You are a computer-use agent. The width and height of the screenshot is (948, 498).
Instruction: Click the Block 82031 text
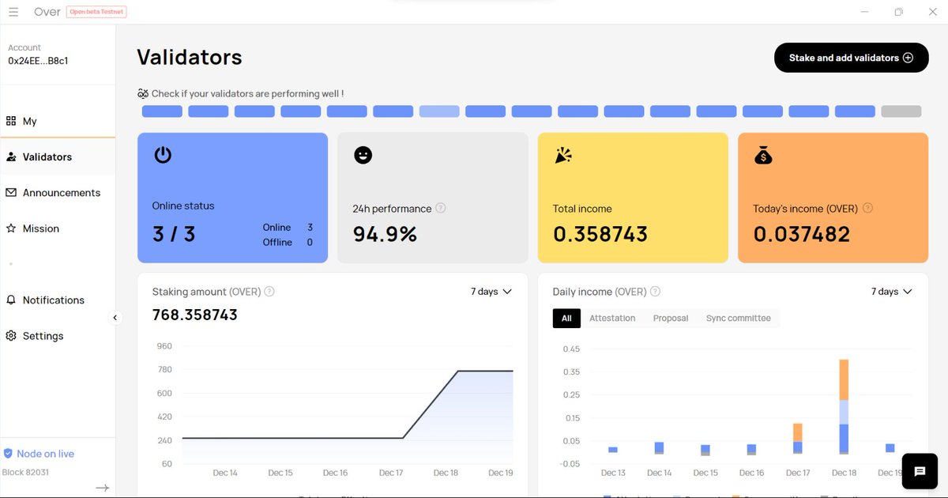click(26, 472)
